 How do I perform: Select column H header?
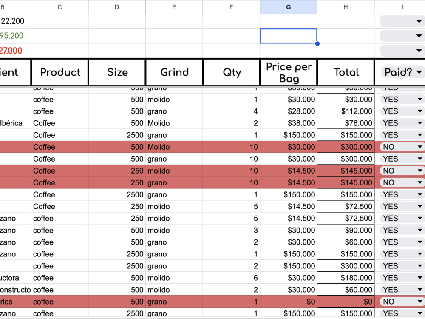click(346, 7)
